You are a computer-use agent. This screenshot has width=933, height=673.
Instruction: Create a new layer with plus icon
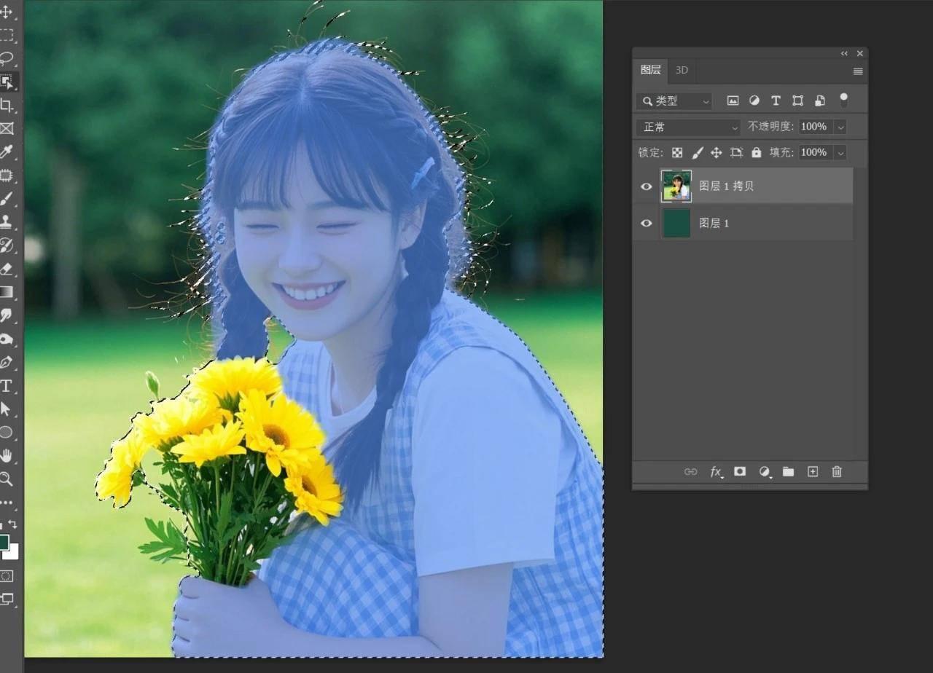(813, 471)
